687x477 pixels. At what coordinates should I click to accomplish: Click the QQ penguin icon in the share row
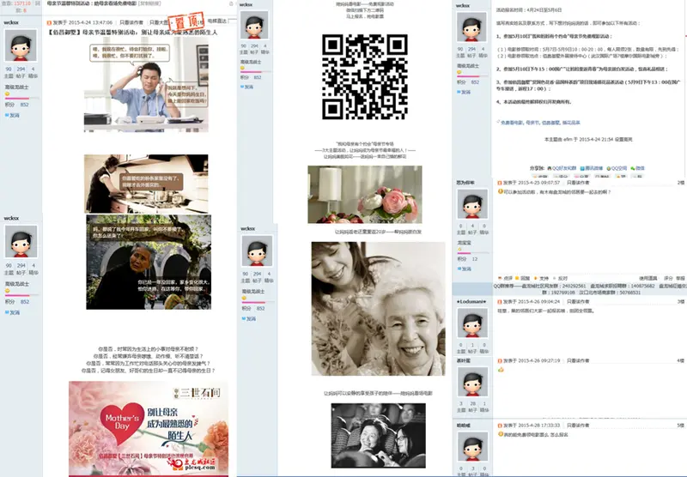pos(550,168)
